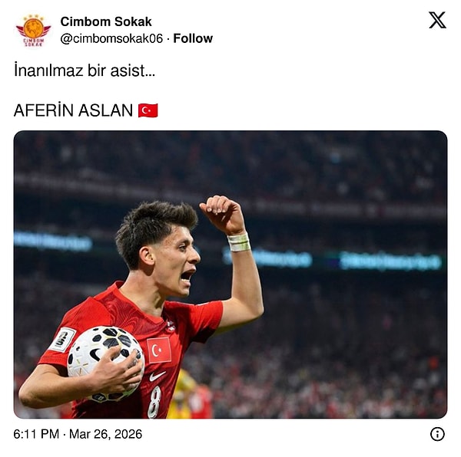Click the white wristband on the raised arm

[239, 242]
